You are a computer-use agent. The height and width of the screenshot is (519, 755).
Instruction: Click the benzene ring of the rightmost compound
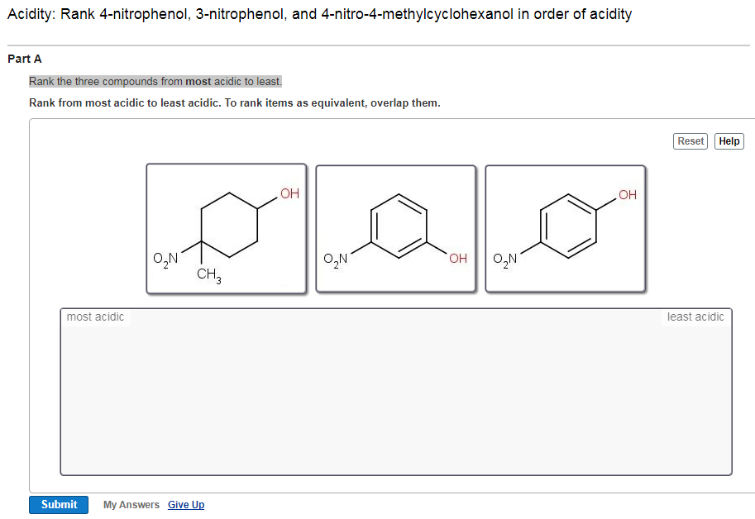[x=569, y=225]
